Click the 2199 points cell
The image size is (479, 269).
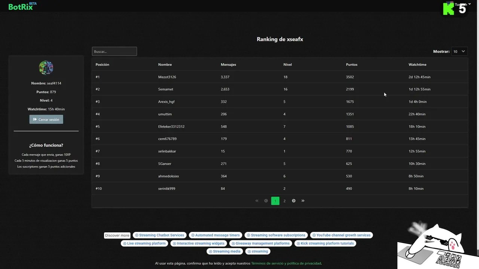[350, 89]
